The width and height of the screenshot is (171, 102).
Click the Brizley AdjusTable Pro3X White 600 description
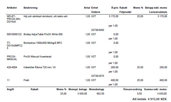pos(43,34)
